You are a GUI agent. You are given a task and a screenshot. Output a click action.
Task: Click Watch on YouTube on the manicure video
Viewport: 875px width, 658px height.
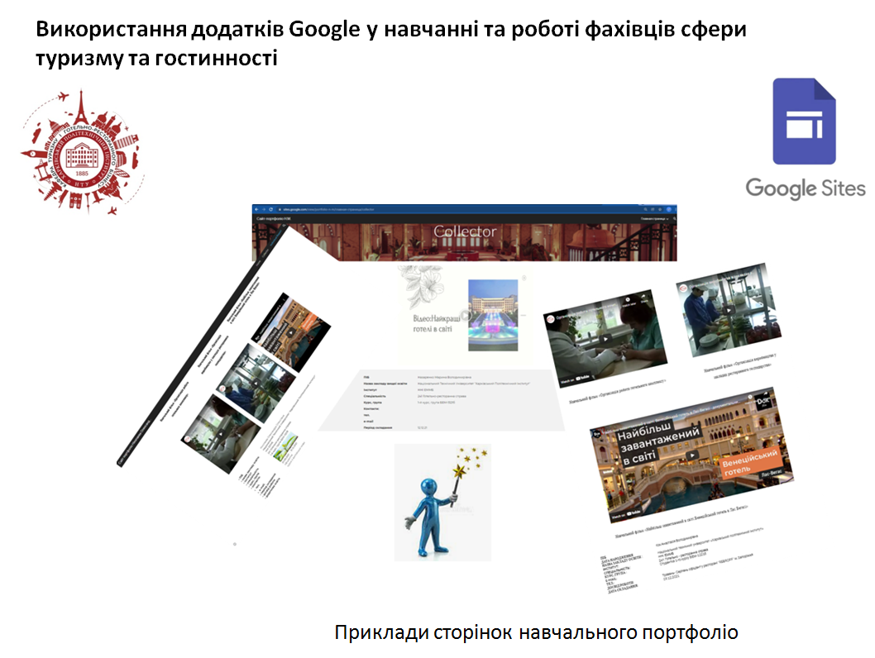tap(576, 379)
